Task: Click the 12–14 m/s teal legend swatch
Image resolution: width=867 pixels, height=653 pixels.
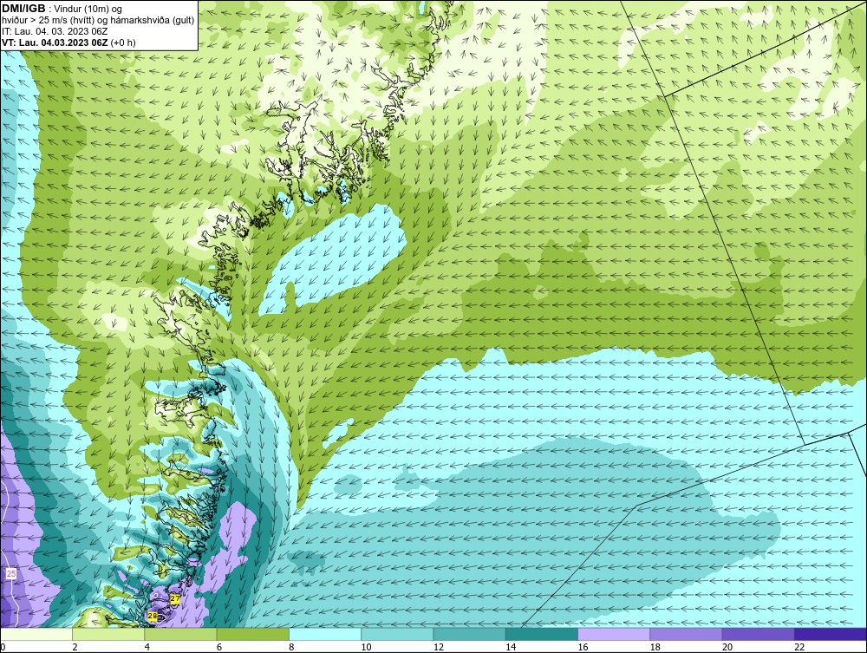Action: [x=469, y=634]
